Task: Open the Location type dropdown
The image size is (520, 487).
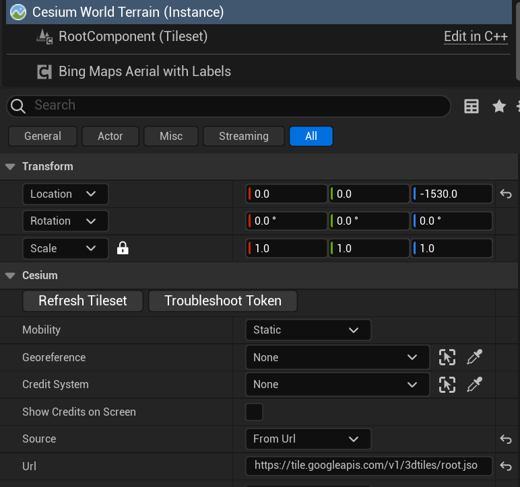Action: tap(65, 194)
